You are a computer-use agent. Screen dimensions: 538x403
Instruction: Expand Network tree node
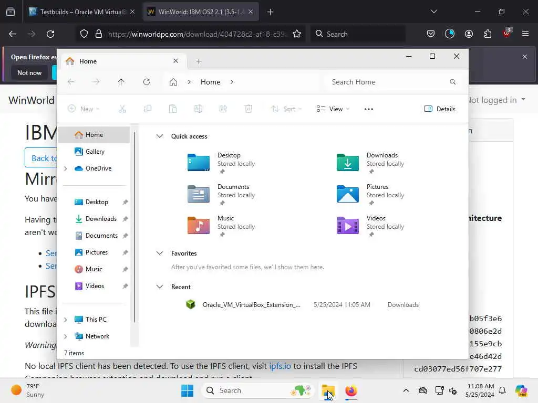pos(66,336)
